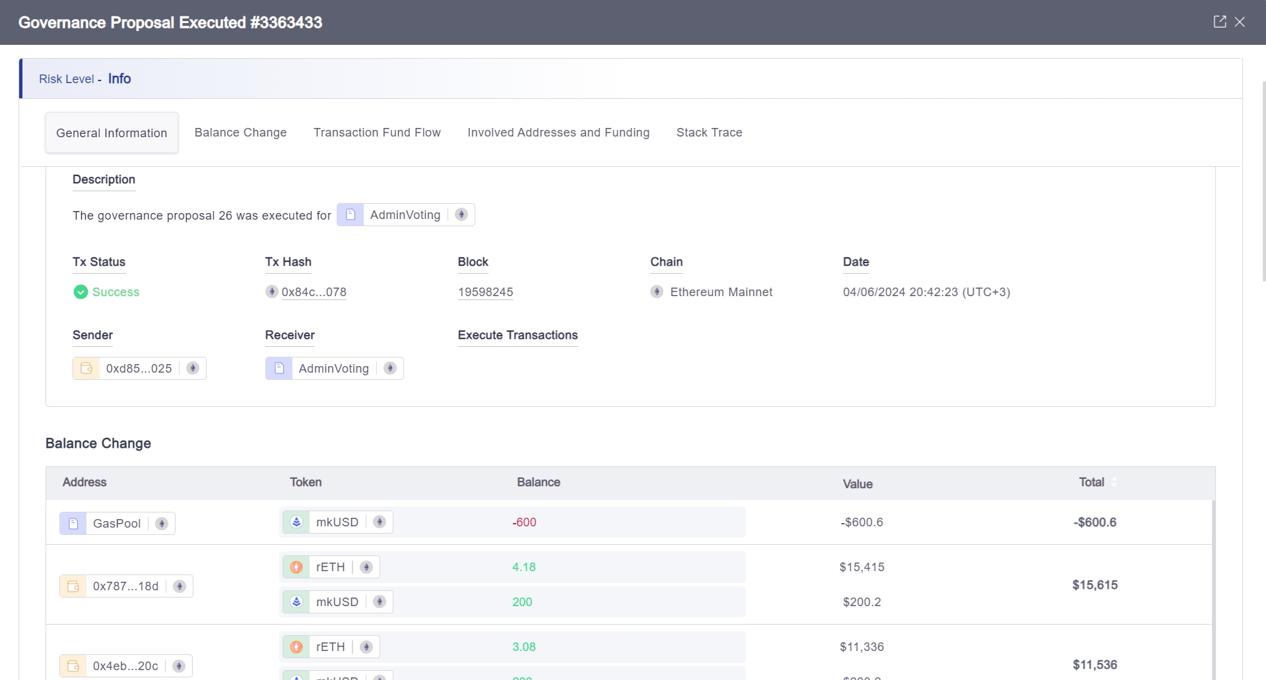Open the Transaction Fund Flow tab
This screenshot has width=1266, height=680.
377,133
